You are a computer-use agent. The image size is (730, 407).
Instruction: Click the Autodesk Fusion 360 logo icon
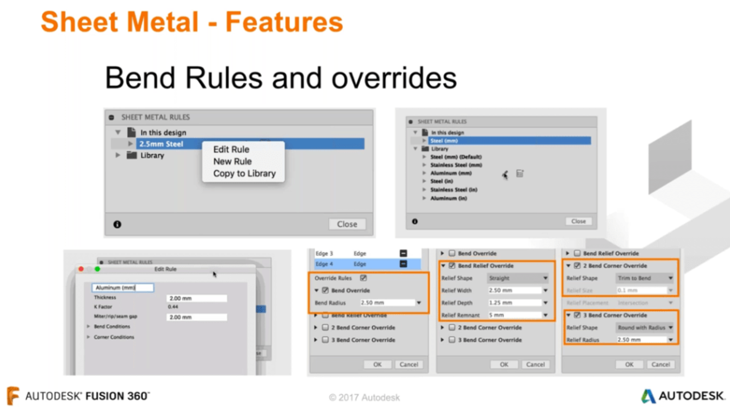point(13,396)
